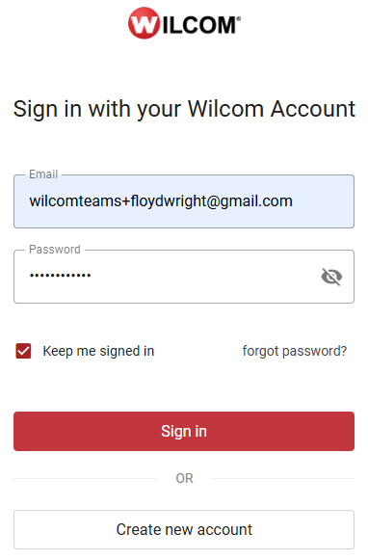The image size is (368, 560).
Task: Choose Create new account
Action: point(184,529)
